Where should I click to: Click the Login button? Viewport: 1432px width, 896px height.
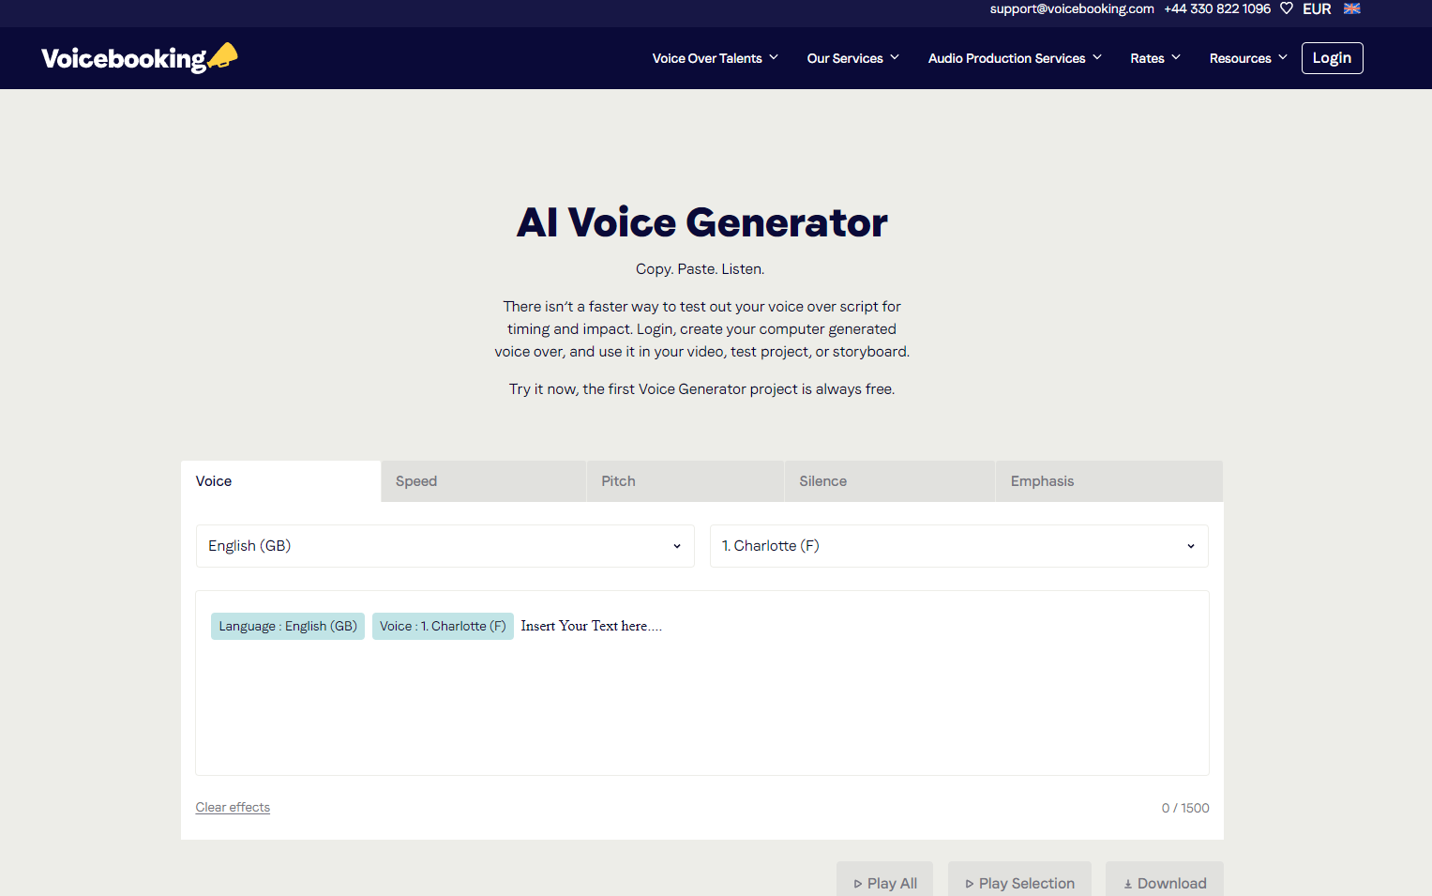pos(1332,57)
